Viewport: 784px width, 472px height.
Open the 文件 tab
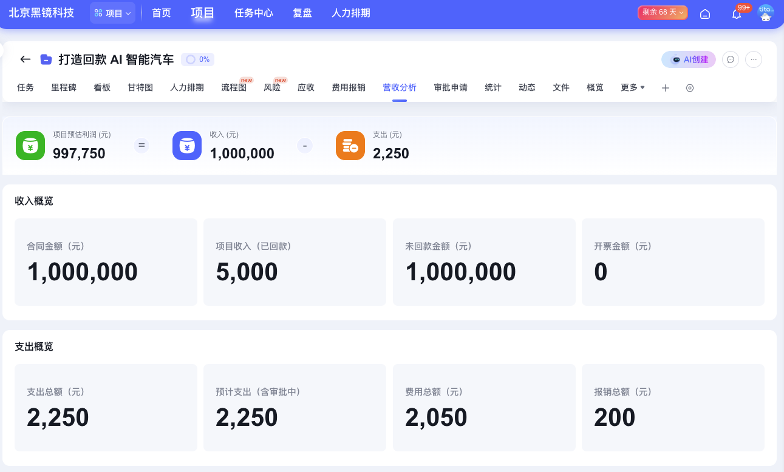pos(561,87)
